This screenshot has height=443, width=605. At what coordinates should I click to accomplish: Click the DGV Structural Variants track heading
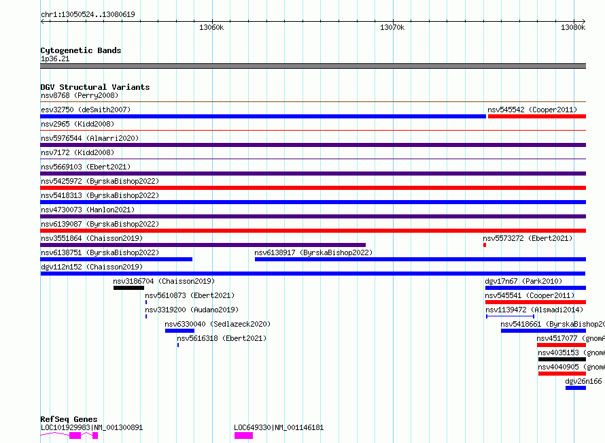click(95, 87)
